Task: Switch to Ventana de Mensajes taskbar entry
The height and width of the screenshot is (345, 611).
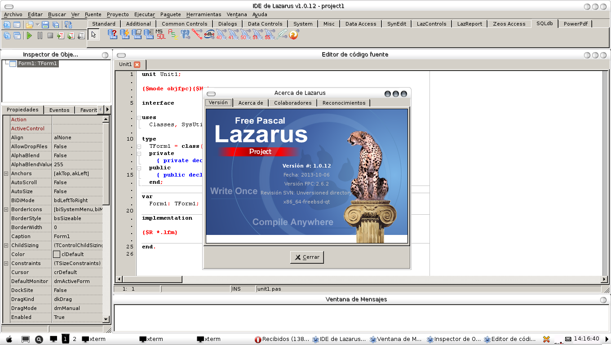Action: pos(396,339)
